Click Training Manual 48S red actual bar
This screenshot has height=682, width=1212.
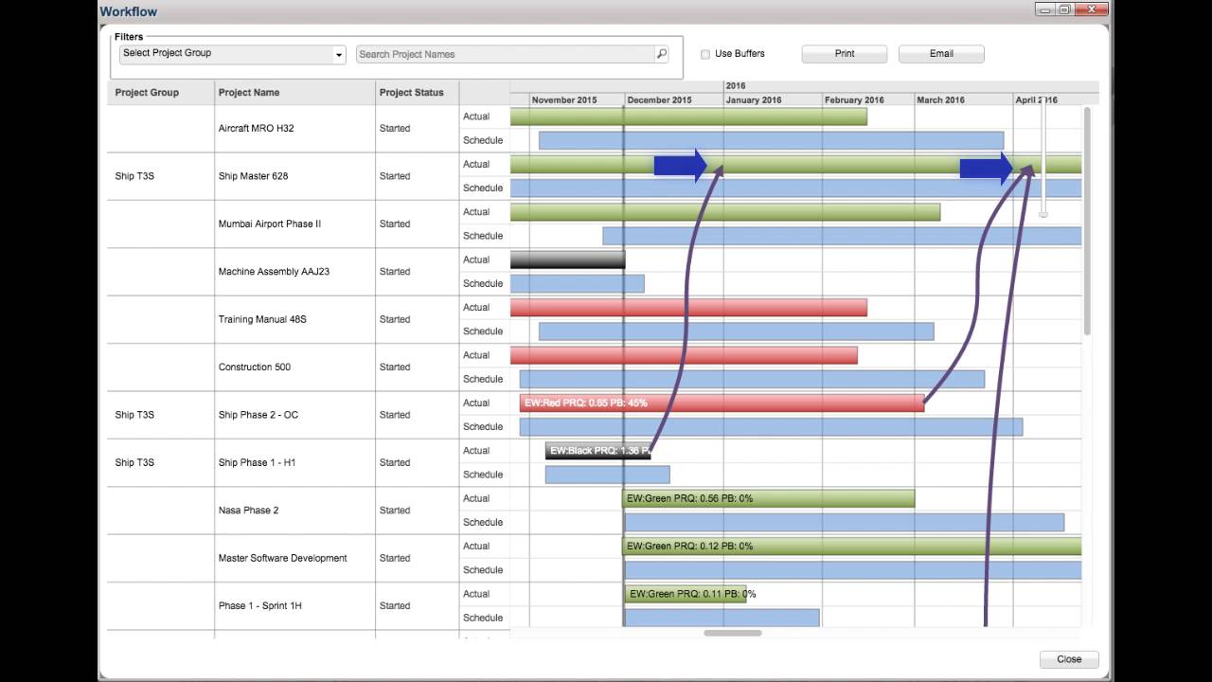tap(688, 308)
